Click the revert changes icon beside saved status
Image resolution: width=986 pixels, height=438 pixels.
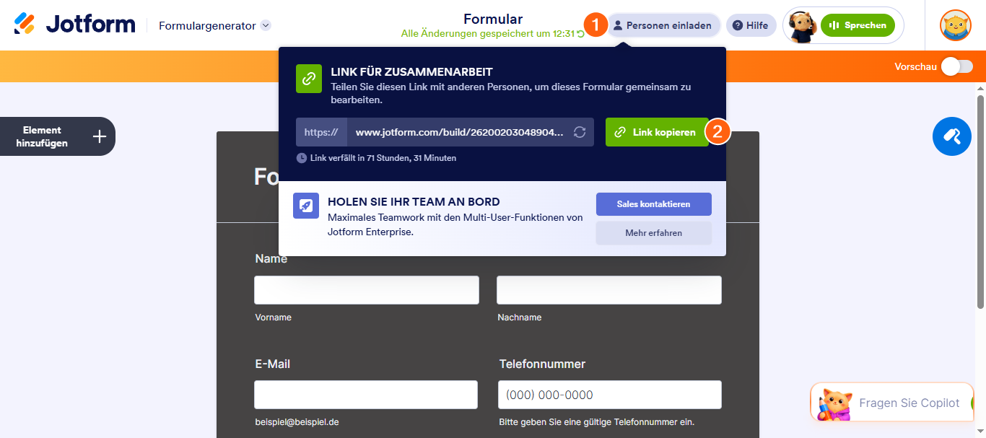point(581,33)
